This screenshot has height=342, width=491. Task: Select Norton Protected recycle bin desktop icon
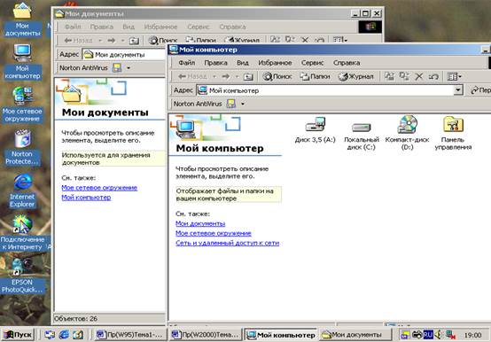pos(22,147)
